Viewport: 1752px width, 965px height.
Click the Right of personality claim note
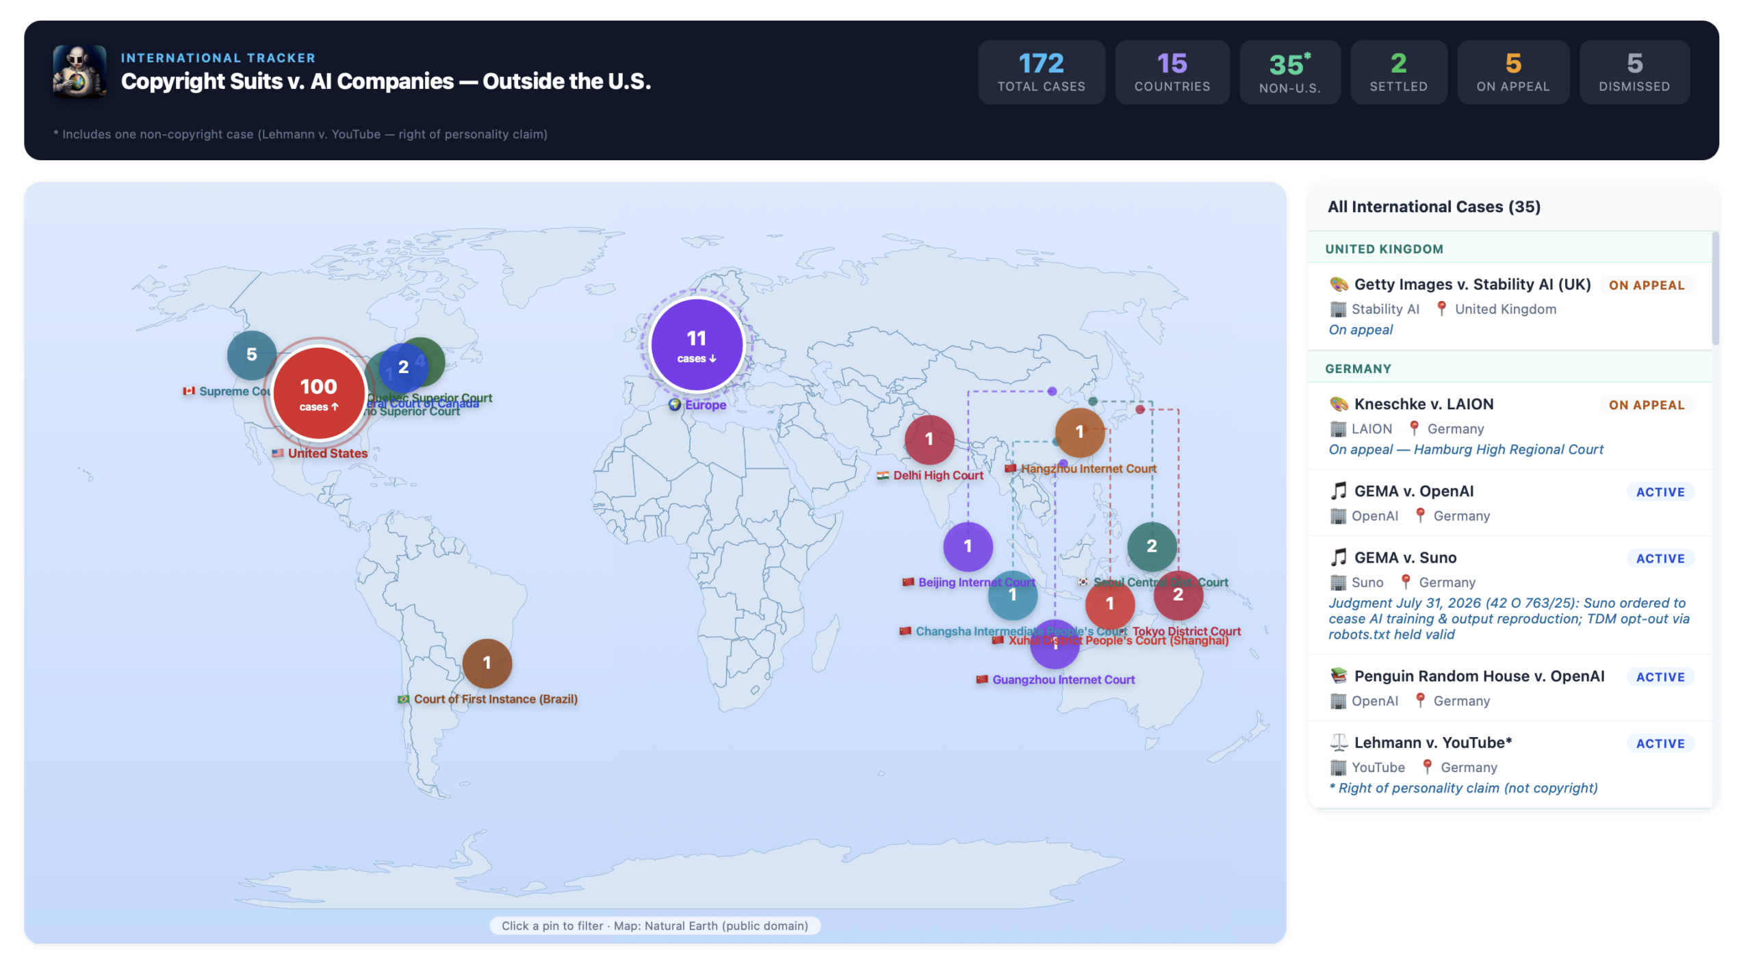tap(1463, 788)
